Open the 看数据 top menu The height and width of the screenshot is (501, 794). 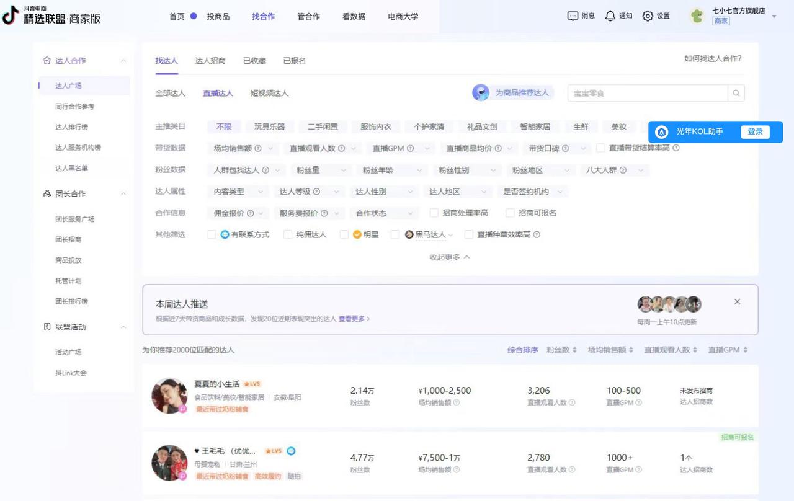pyautogui.click(x=354, y=17)
